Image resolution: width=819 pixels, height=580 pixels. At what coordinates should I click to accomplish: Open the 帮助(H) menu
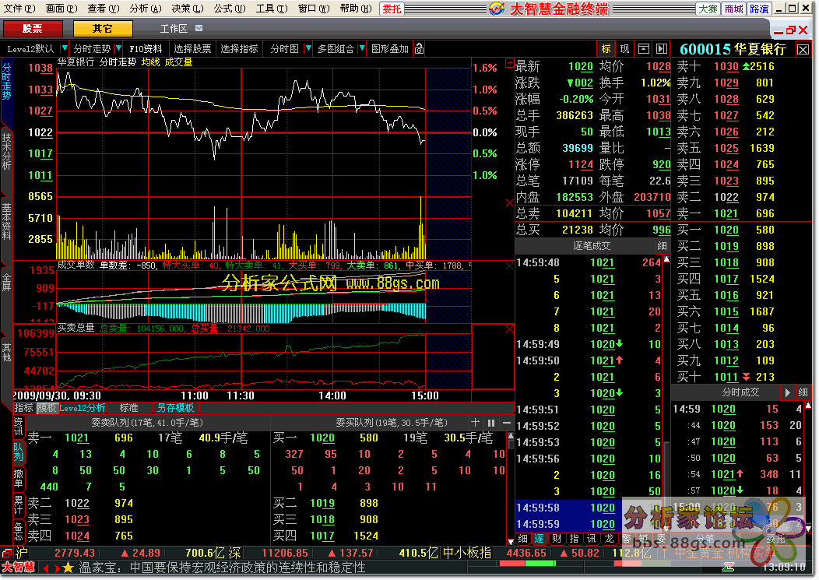tap(355, 9)
